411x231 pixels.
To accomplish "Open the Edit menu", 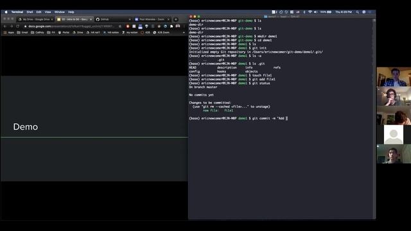I will pyautogui.click(x=39, y=12).
